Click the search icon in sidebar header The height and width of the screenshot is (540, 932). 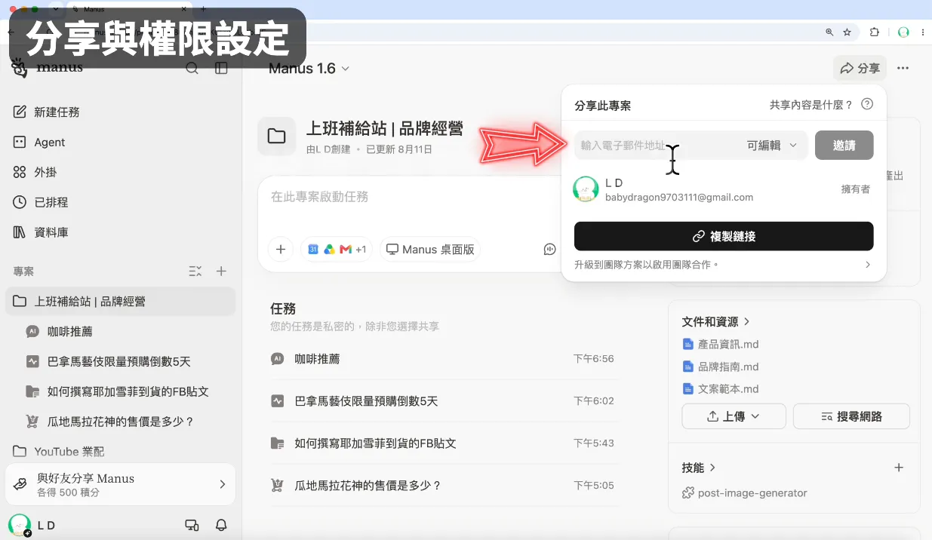coord(192,69)
